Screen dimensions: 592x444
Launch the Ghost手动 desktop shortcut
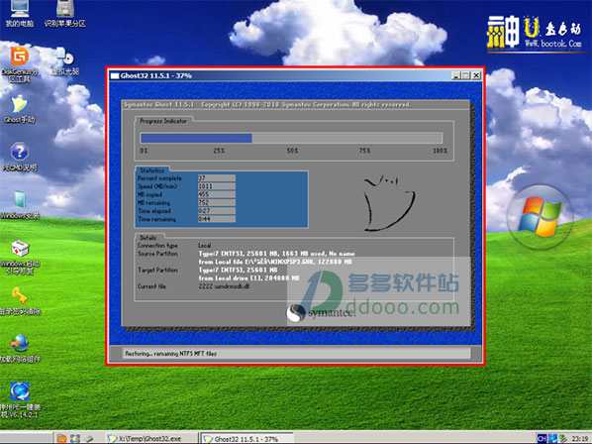(19, 108)
